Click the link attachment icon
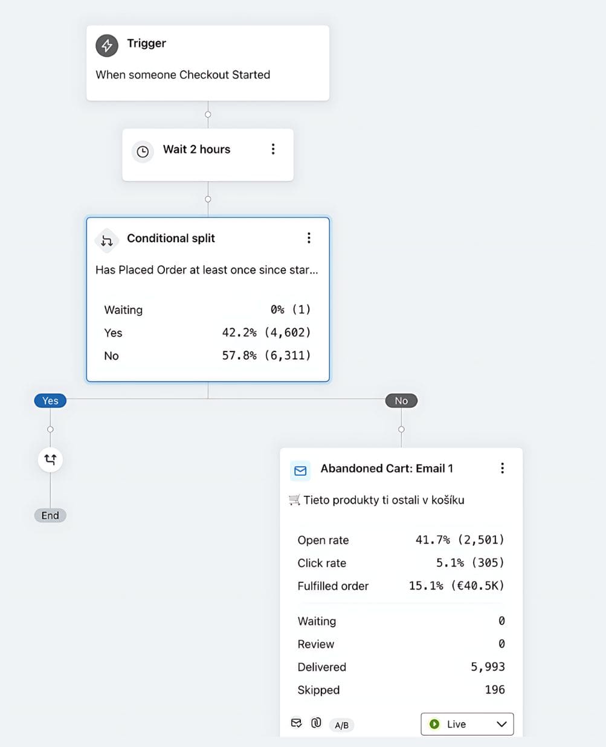Viewport: 606px width, 747px height. [x=316, y=723]
